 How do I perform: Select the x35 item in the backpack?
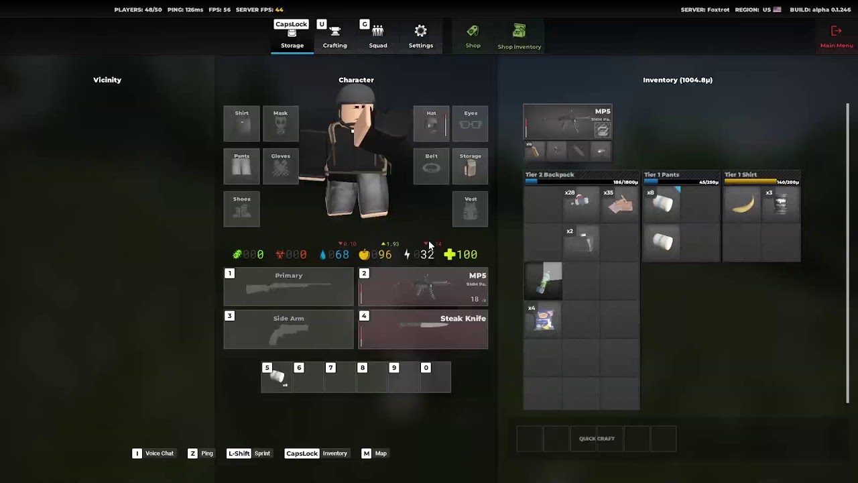[620, 204]
